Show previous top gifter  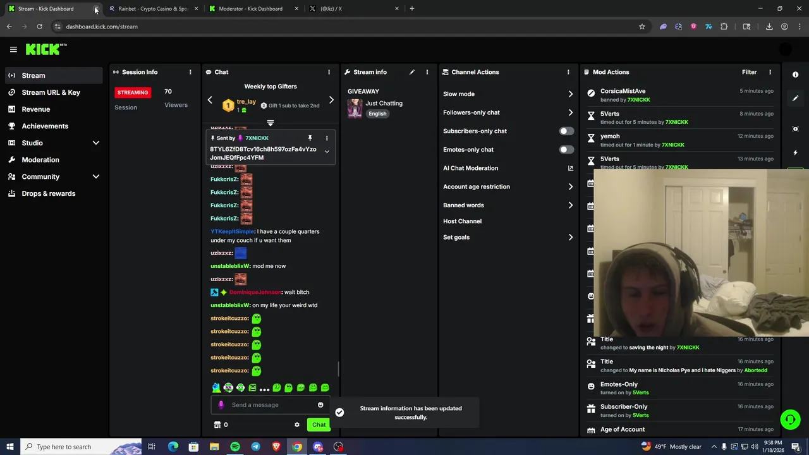[210, 100]
